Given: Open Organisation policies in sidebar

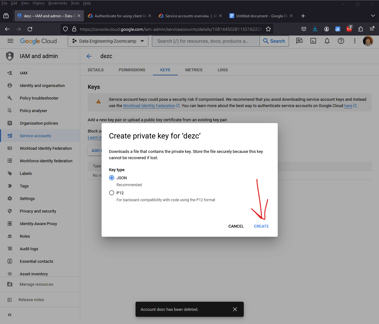Looking at the screenshot, I should click(40, 123).
